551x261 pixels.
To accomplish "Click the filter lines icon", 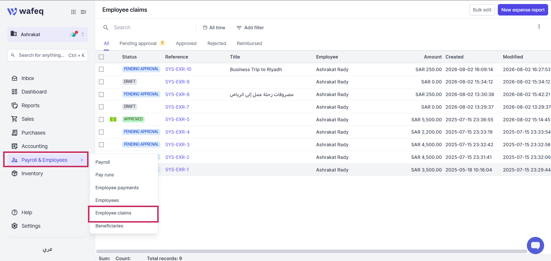I will tap(239, 28).
